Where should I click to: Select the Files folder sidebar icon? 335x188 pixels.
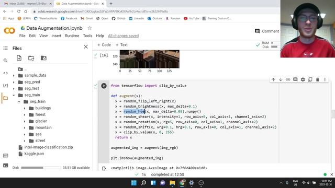(x=6, y=98)
